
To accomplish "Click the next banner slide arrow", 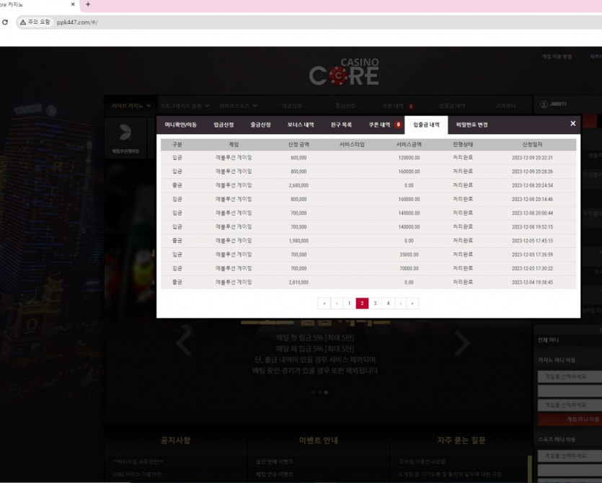I will pyautogui.click(x=462, y=342).
